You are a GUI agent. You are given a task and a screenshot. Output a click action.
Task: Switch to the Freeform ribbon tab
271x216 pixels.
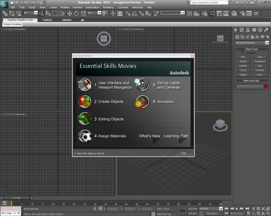pos(47,20)
